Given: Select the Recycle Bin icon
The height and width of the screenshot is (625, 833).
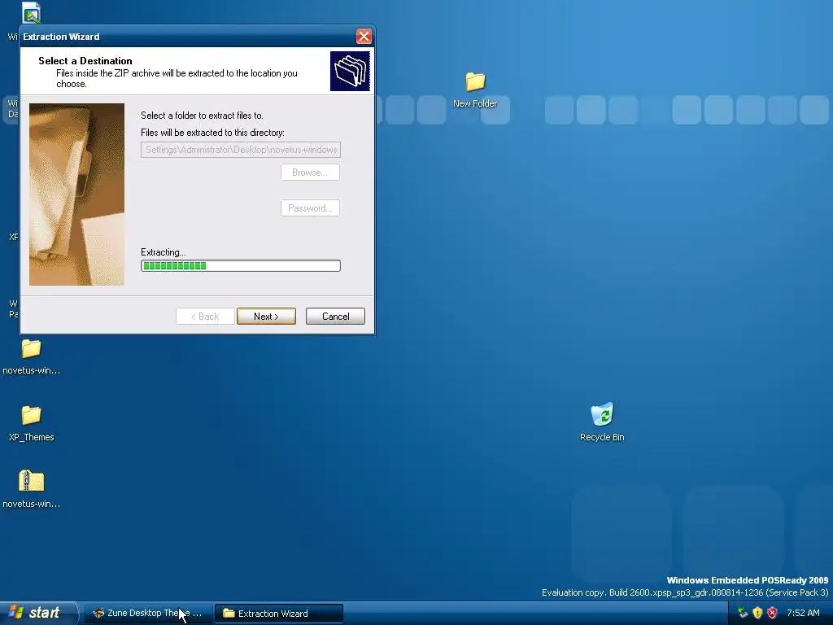Looking at the screenshot, I should click(602, 422).
